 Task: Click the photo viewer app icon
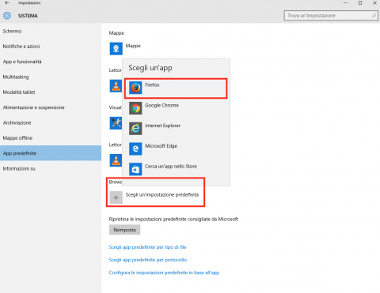tap(116, 123)
